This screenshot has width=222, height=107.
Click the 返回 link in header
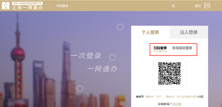pos(198,6)
